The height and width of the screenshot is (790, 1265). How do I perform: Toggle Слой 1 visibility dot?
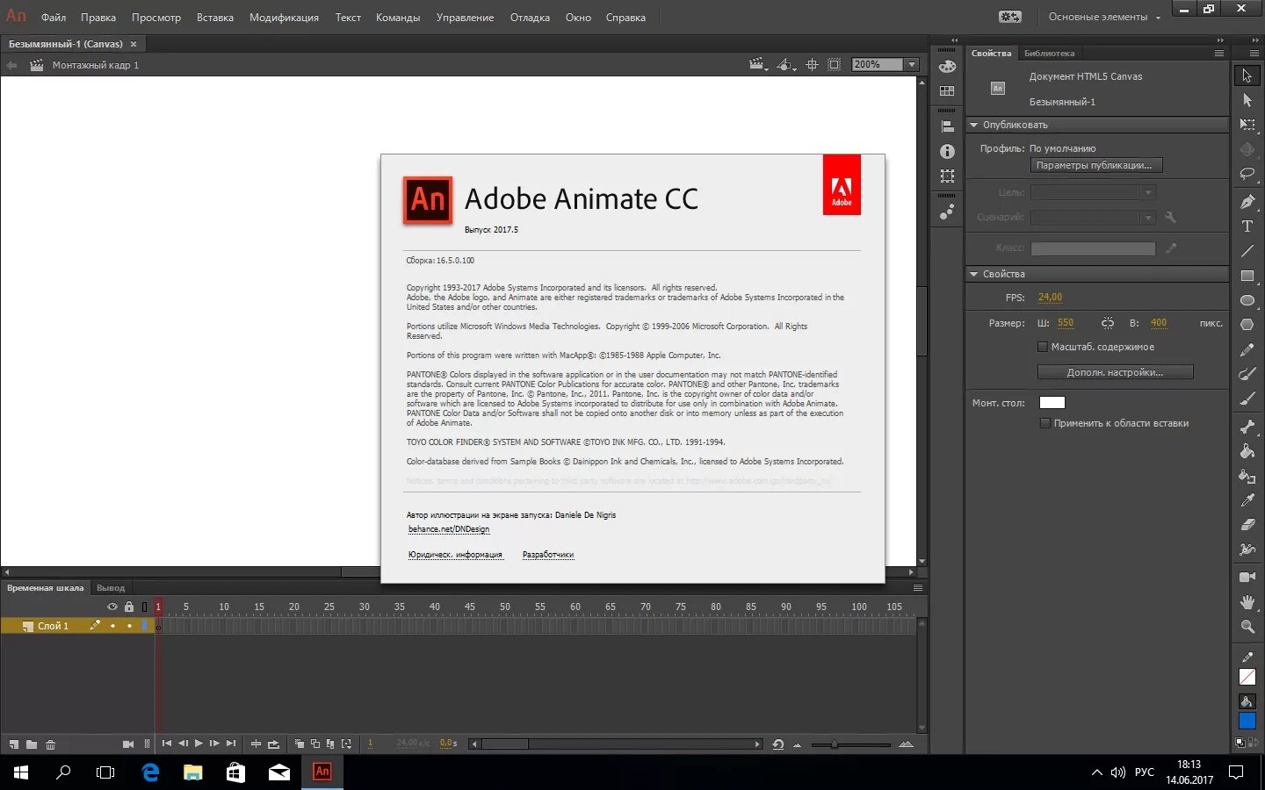(112, 626)
